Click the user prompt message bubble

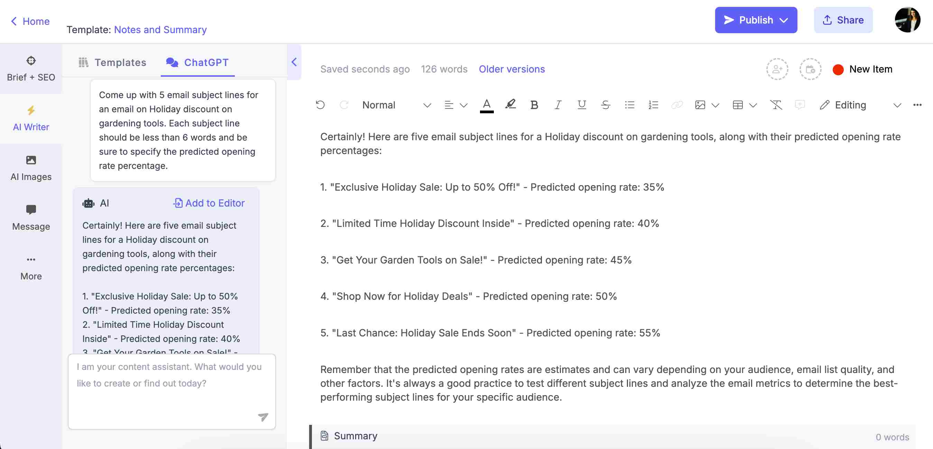(x=183, y=130)
